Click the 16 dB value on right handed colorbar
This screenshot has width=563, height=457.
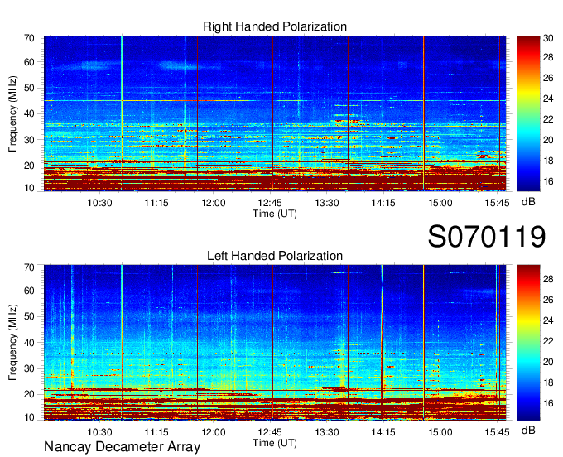pos(548,181)
